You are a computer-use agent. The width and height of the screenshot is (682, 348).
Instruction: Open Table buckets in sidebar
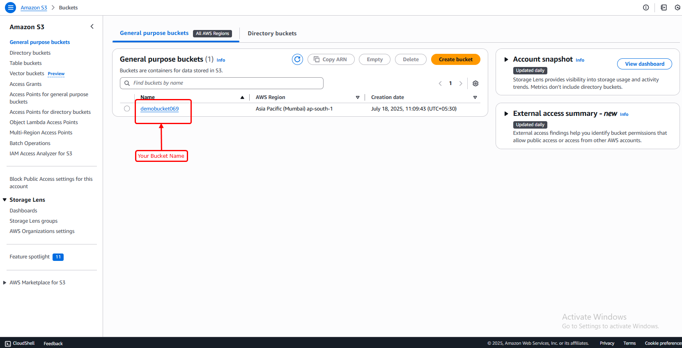click(25, 63)
